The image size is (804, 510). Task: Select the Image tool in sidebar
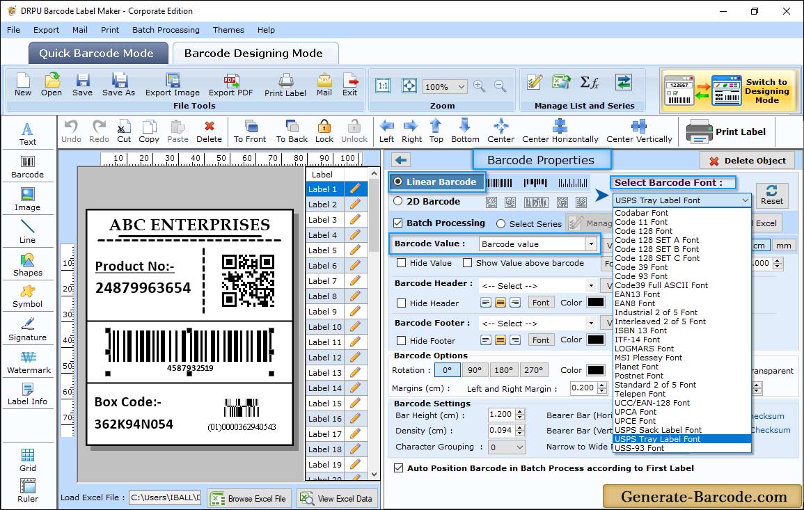[28, 200]
